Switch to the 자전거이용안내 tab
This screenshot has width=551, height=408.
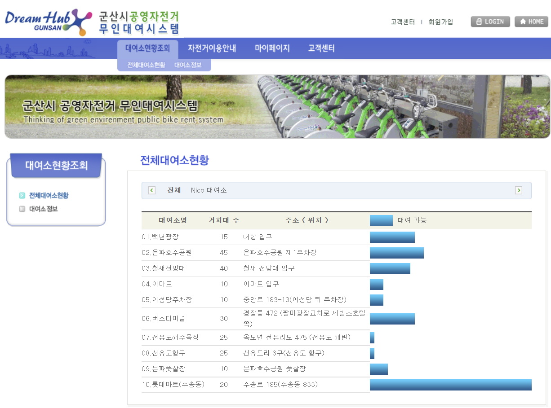(x=212, y=48)
